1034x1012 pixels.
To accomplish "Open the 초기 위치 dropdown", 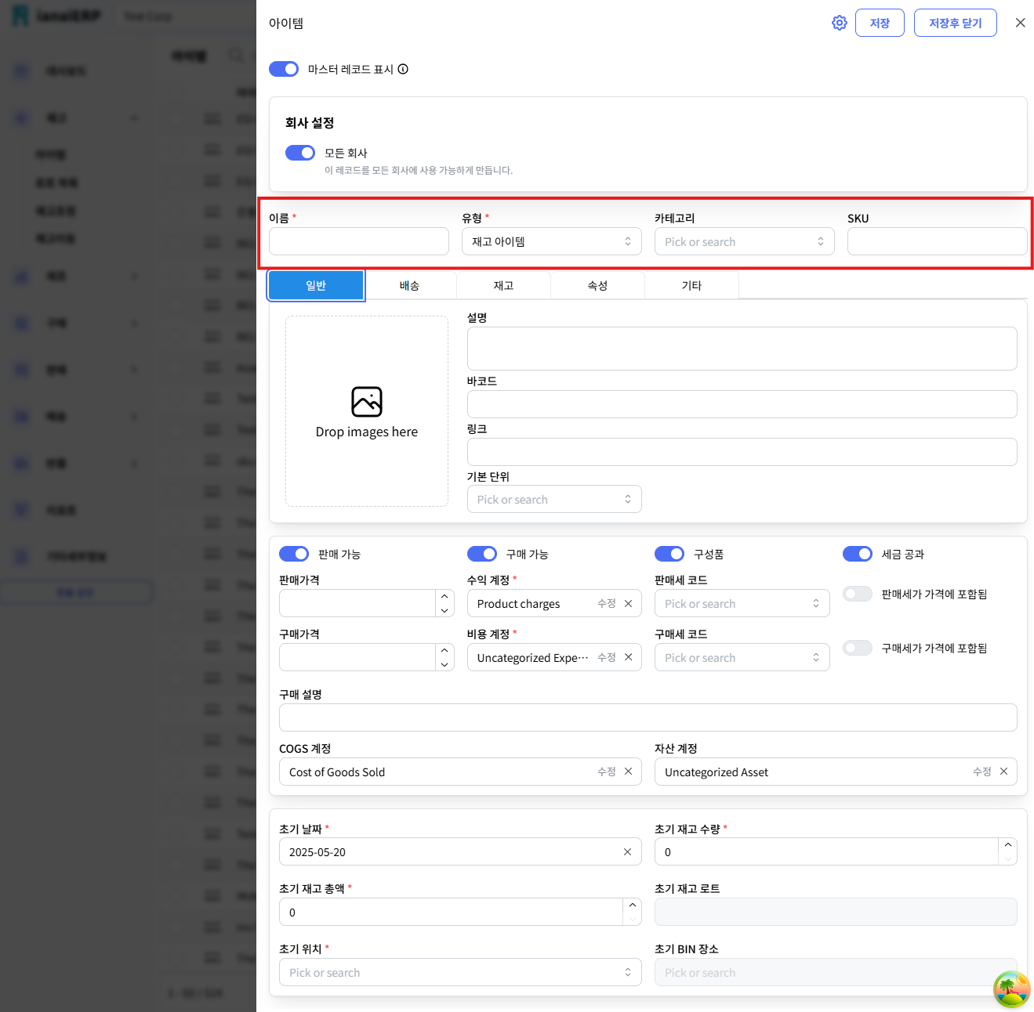I will [460, 972].
